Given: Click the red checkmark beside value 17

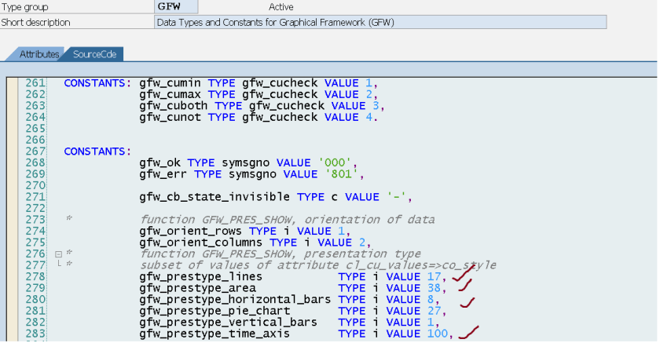Looking at the screenshot, I should coord(462,275).
